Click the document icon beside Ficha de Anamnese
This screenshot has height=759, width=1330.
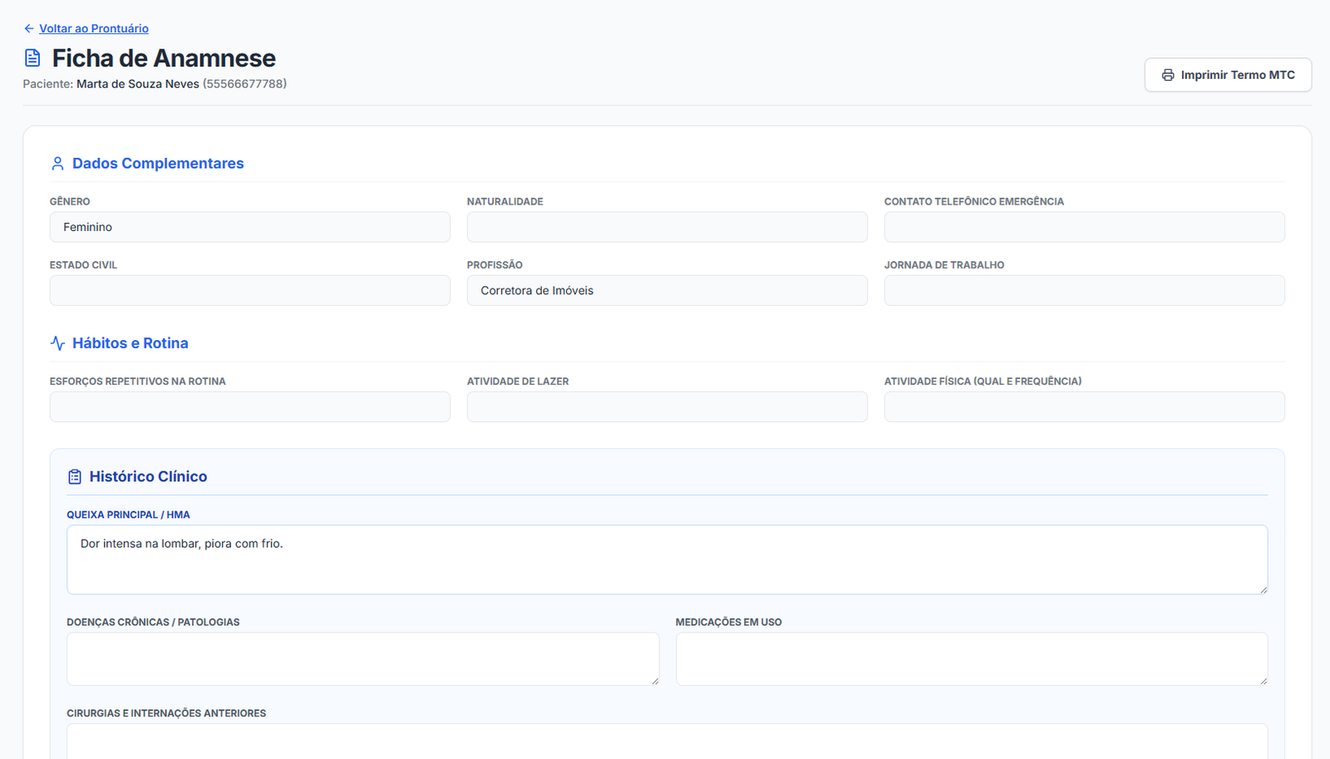coord(32,58)
